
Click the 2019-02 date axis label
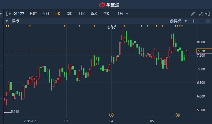(x=30, y=121)
